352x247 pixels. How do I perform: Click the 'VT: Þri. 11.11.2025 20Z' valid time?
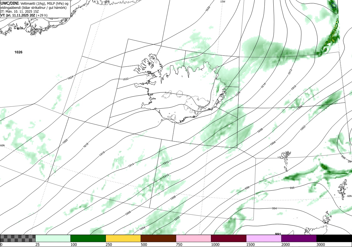coord(18,15)
